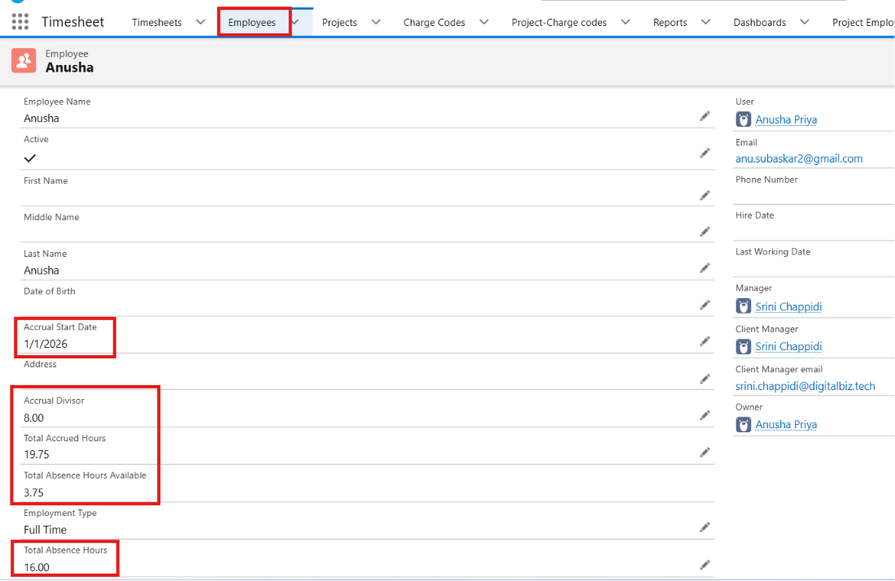
Task: Click the email anu.subaskar2@gmail.com link
Action: coord(799,158)
